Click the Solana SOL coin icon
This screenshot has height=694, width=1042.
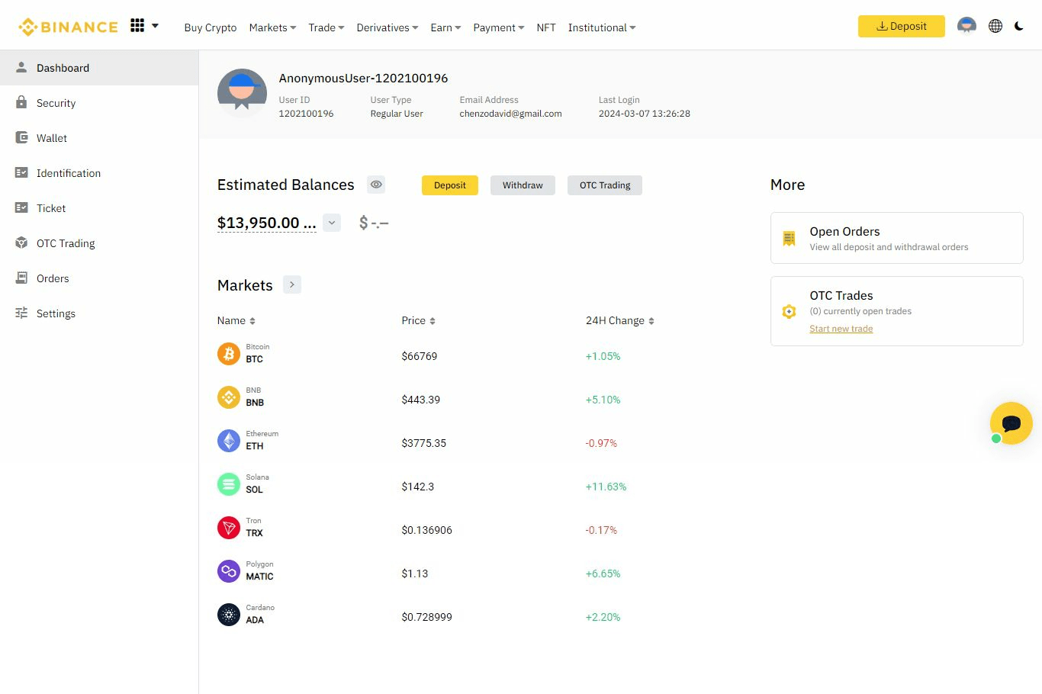click(229, 484)
